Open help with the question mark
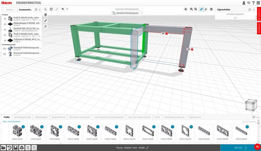 tap(253, 3)
